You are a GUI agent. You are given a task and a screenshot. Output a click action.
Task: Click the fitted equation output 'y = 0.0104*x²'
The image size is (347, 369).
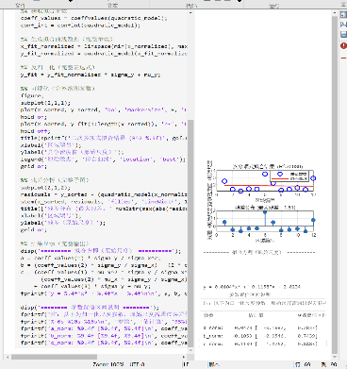point(252,287)
